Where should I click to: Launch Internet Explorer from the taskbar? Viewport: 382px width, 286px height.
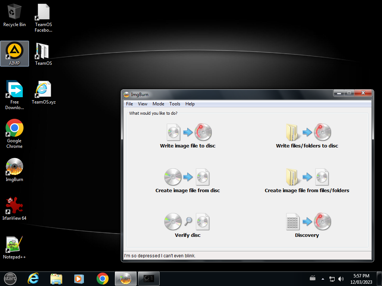tap(33, 279)
